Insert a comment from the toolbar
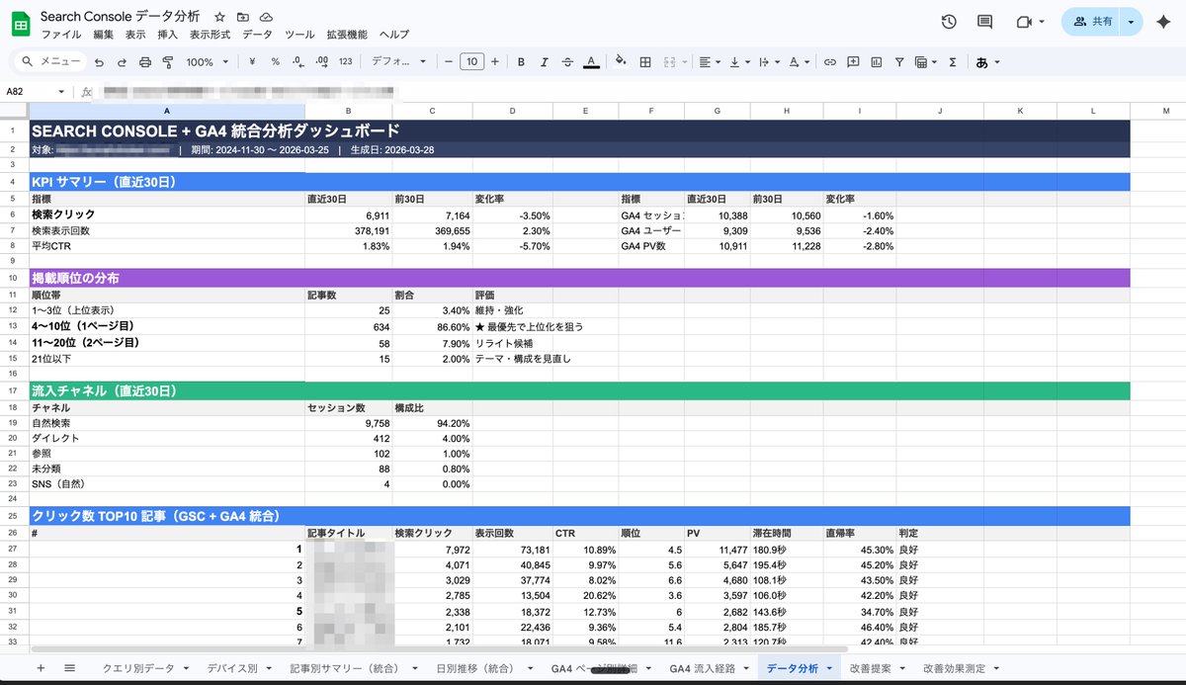 point(853,61)
